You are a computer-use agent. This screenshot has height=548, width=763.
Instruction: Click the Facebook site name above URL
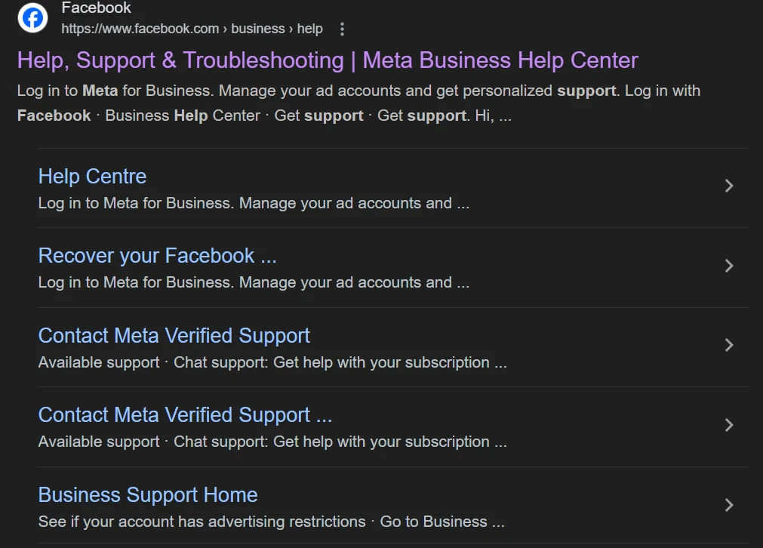(97, 8)
